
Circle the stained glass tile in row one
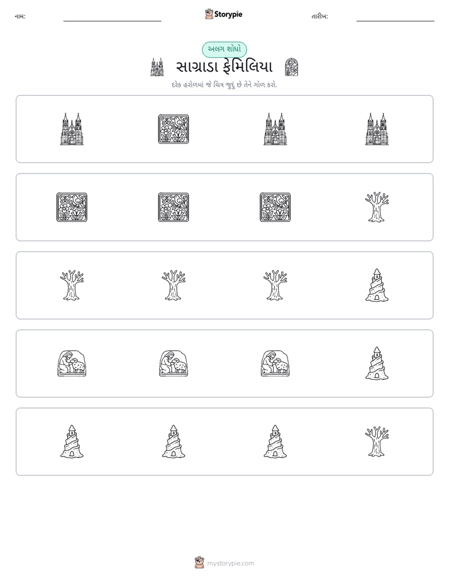(x=174, y=129)
